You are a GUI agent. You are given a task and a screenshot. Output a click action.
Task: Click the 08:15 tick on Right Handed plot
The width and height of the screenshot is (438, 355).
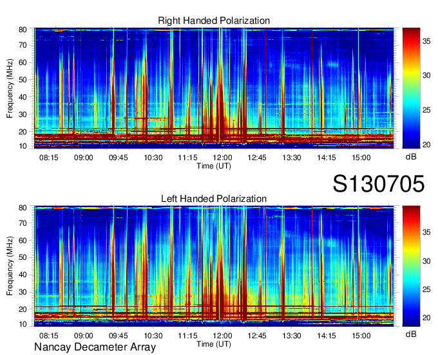pos(48,158)
